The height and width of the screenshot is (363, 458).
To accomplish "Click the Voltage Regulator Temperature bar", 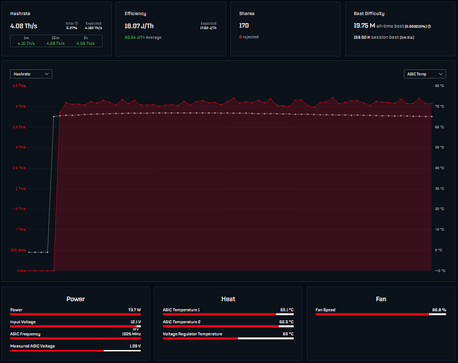I will point(228,338).
